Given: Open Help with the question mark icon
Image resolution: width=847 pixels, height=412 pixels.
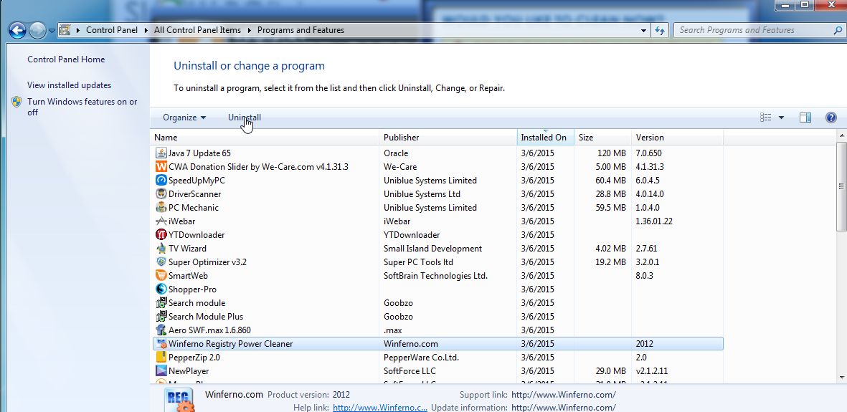Looking at the screenshot, I should coord(831,118).
